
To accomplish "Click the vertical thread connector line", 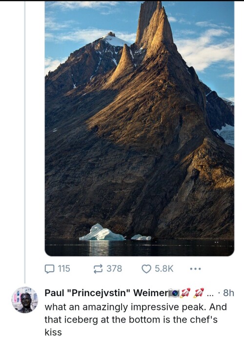I will point(25,142).
